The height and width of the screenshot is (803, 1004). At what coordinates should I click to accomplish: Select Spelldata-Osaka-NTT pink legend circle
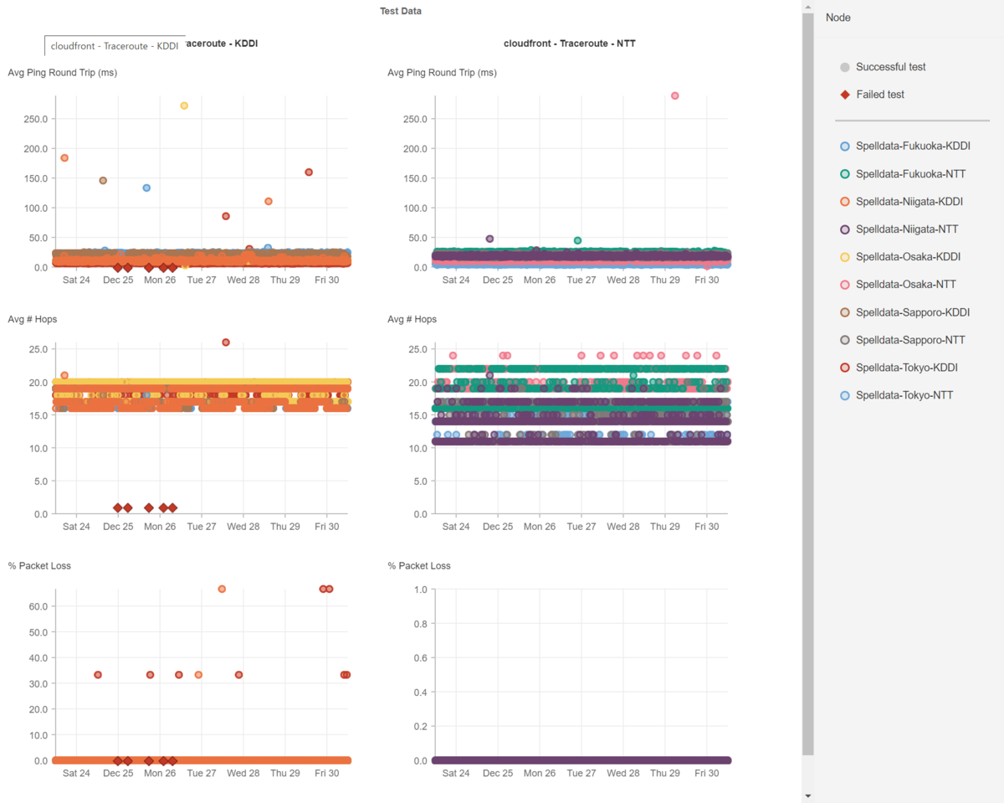(844, 285)
